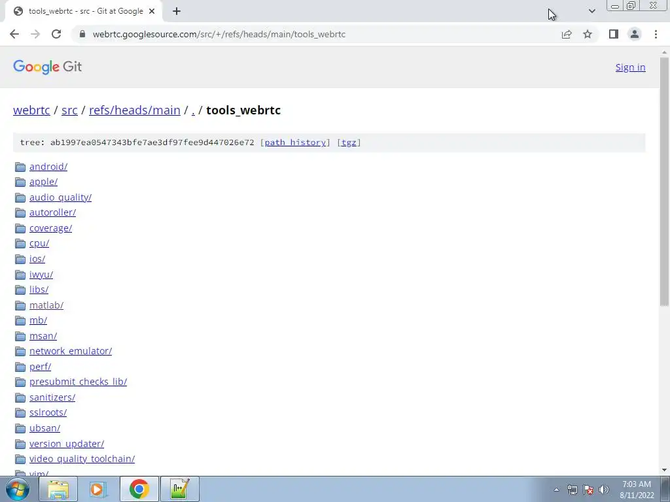Open the network_emulator/ folder
This screenshot has width=670, height=502.
click(x=71, y=351)
